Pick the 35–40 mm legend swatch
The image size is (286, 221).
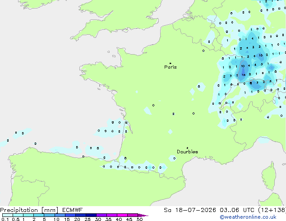point(112,215)
